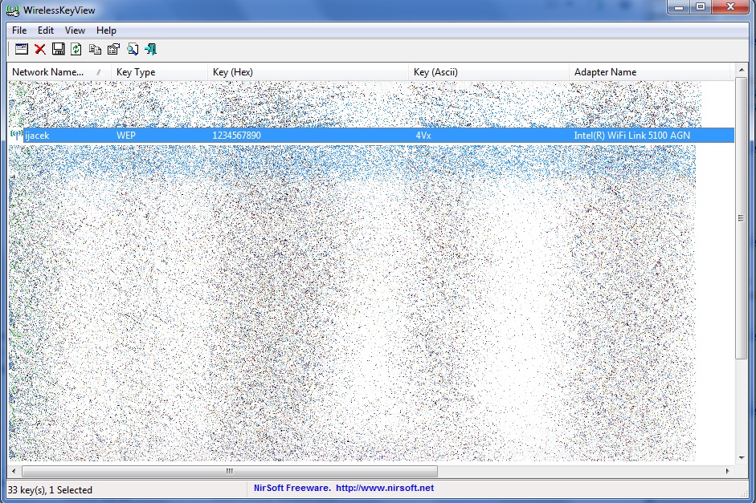Image resolution: width=756 pixels, height=503 pixels.
Task: Click the Delete Selected Items red X icon
Action: 39,50
